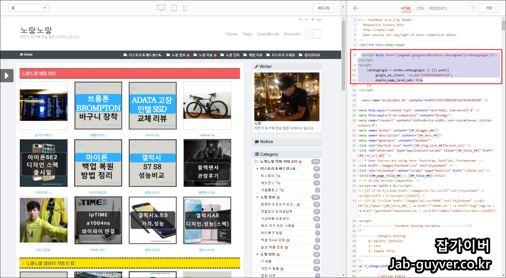Click the search magnifier in blog header

point(312,34)
